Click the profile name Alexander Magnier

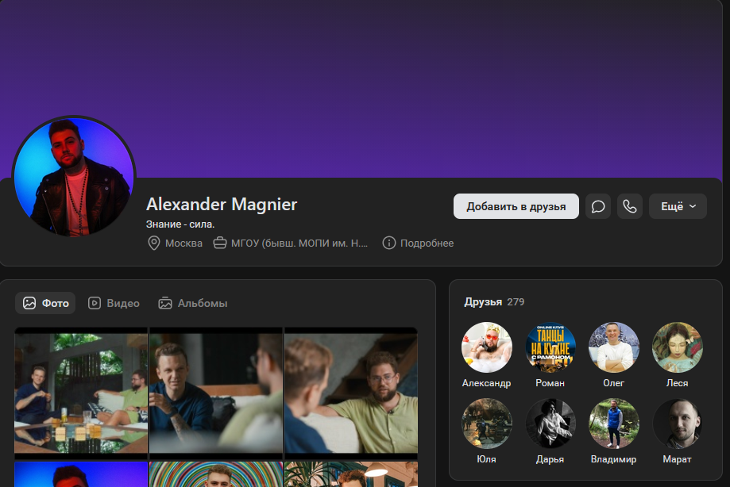(222, 205)
